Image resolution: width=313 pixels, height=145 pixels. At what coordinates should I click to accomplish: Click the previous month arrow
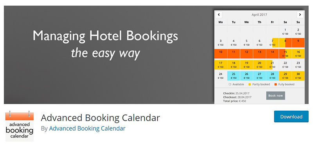pyautogui.click(x=219, y=15)
